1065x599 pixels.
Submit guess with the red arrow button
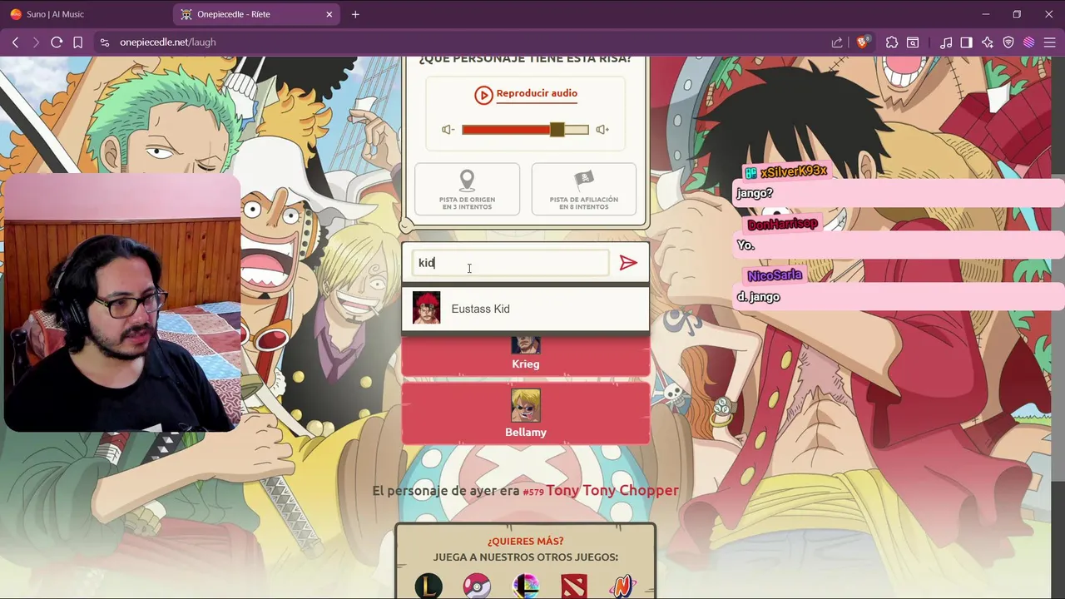(628, 263)
